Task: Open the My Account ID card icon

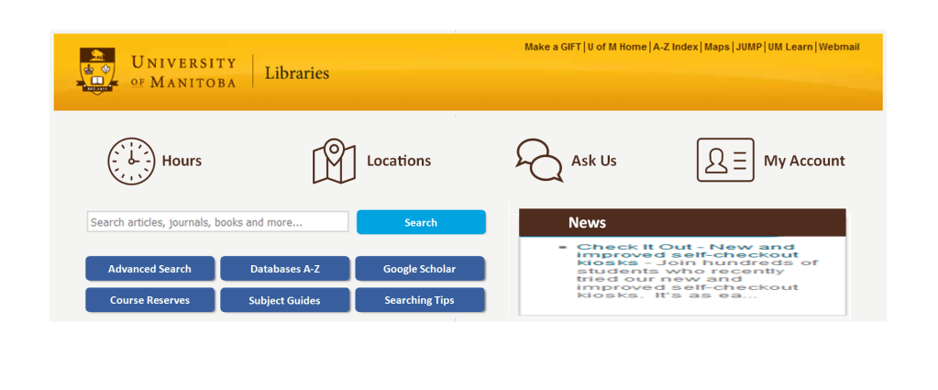Action: tap(725, 160)
